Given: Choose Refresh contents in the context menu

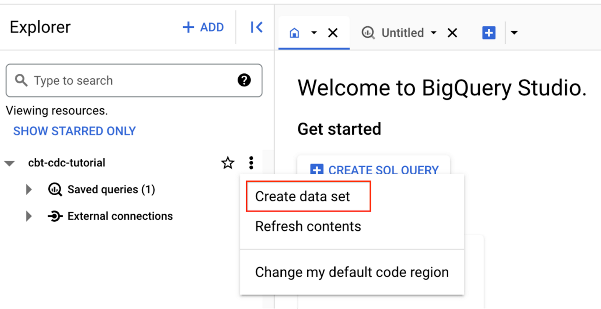Looking at the screenshot, I should pyautogui.click(x=308, y=226).
